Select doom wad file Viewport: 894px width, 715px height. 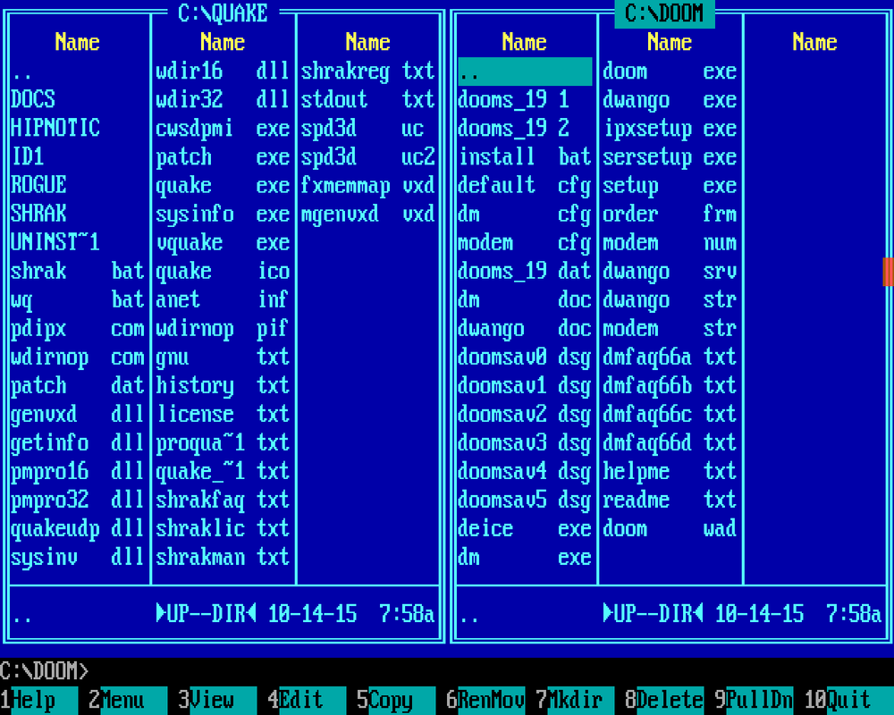[670, 529]
